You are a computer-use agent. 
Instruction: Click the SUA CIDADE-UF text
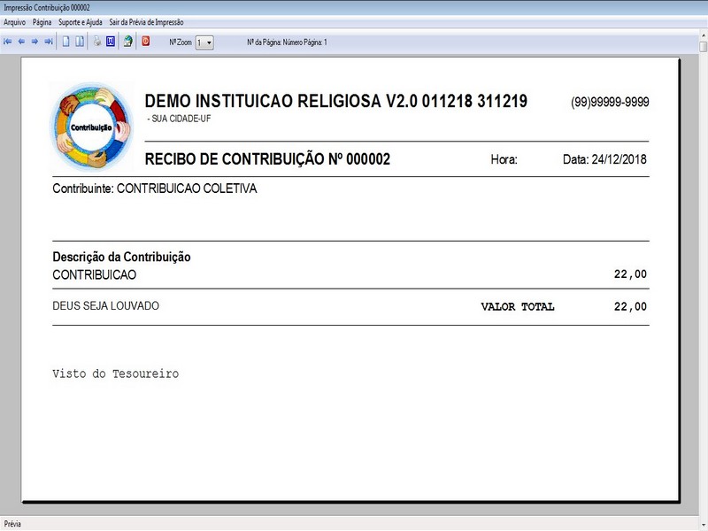coord(179,119)
